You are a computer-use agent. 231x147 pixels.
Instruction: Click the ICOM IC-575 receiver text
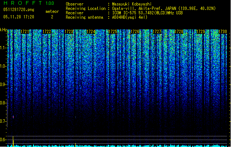coord(148,13)
